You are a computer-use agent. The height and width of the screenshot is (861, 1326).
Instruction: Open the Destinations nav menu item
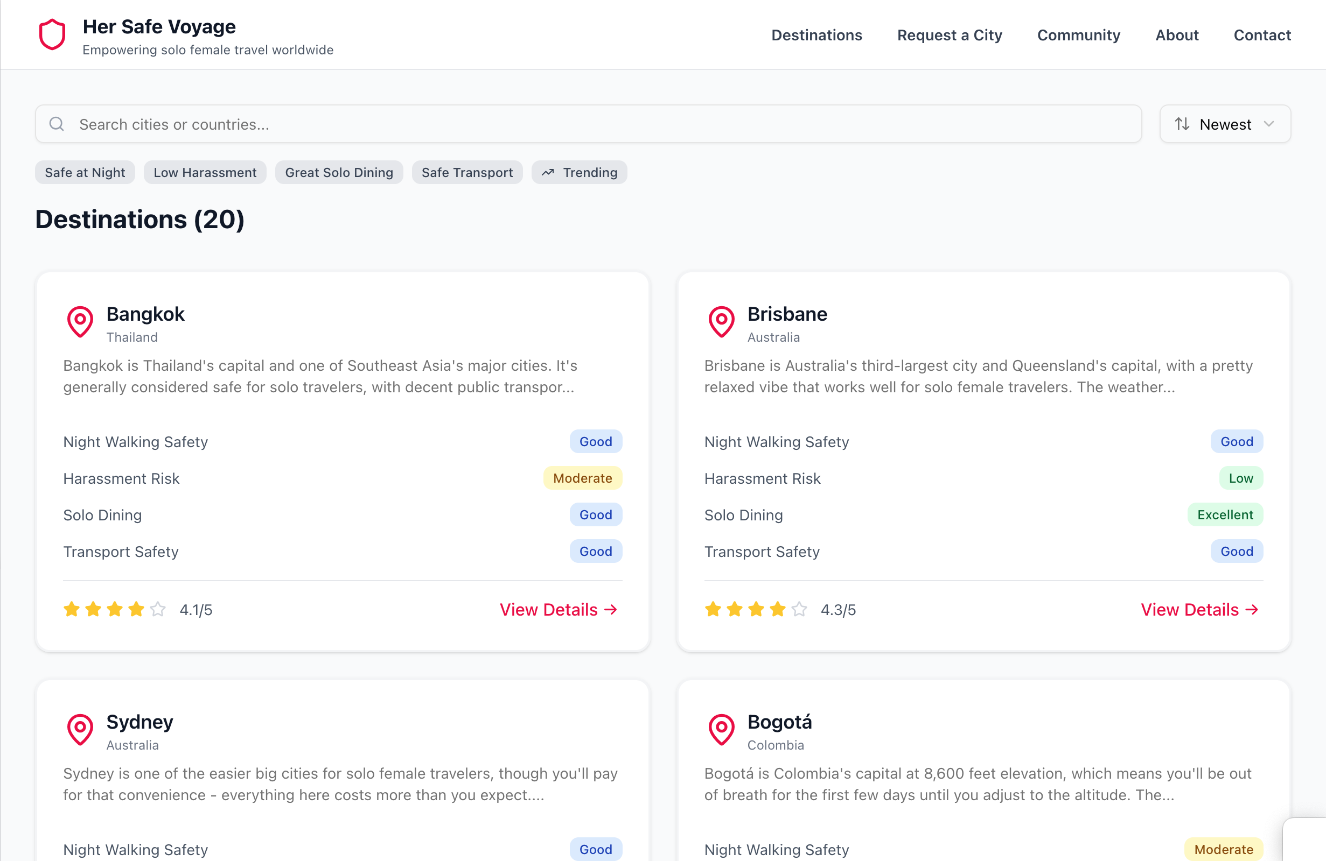coord(816,35)
